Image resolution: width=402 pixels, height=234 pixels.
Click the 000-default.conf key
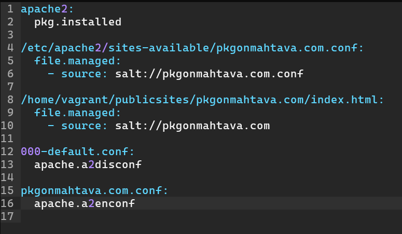(78, 152)
